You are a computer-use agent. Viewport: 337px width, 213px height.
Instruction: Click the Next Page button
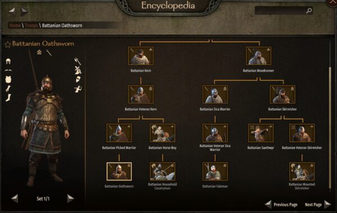pyautogui.click(x=318, y=205)
